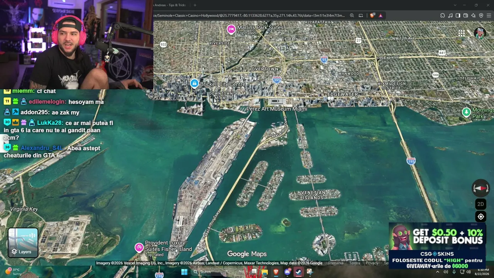The width and height of the screenshot is (494, 278).
Task: Open the Terms link in map footer
Action: tap(354, 263)
